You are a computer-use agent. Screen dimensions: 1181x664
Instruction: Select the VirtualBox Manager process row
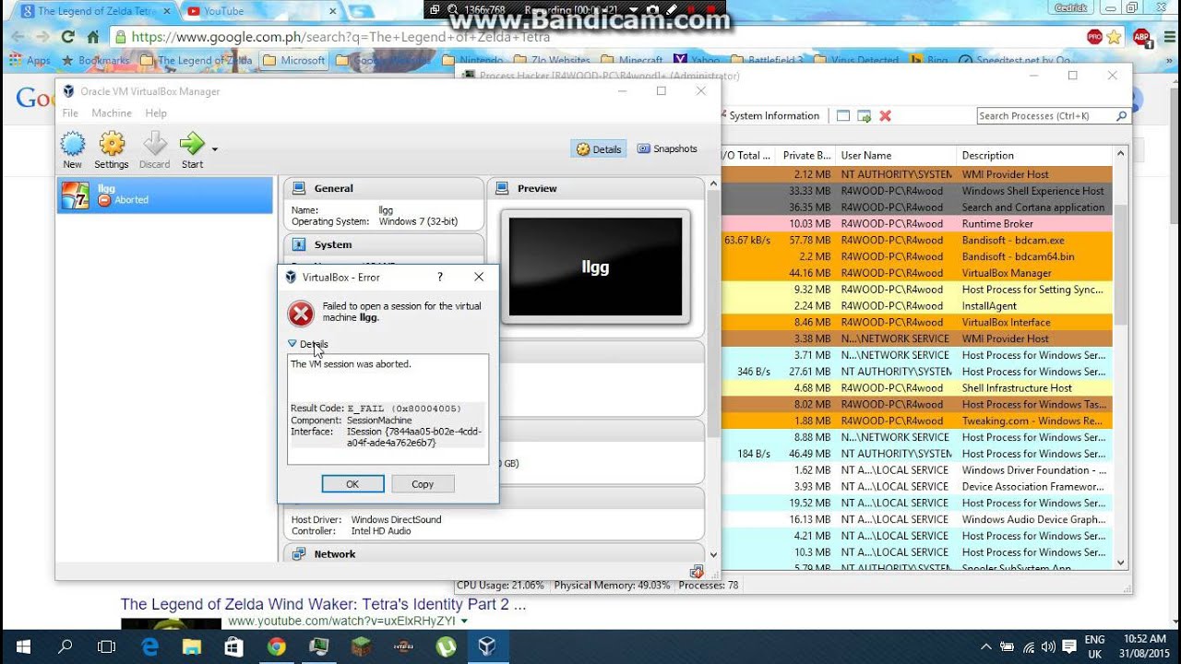pyautogui.click(x=916, y=273)
